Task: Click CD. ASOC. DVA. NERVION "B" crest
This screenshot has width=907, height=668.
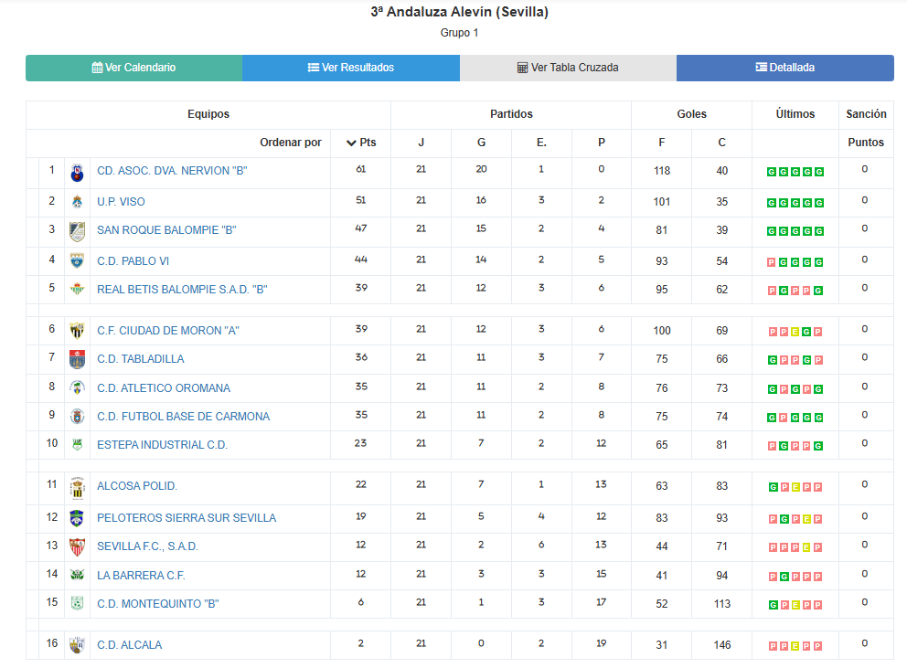Action: click(x=77, y=173)
